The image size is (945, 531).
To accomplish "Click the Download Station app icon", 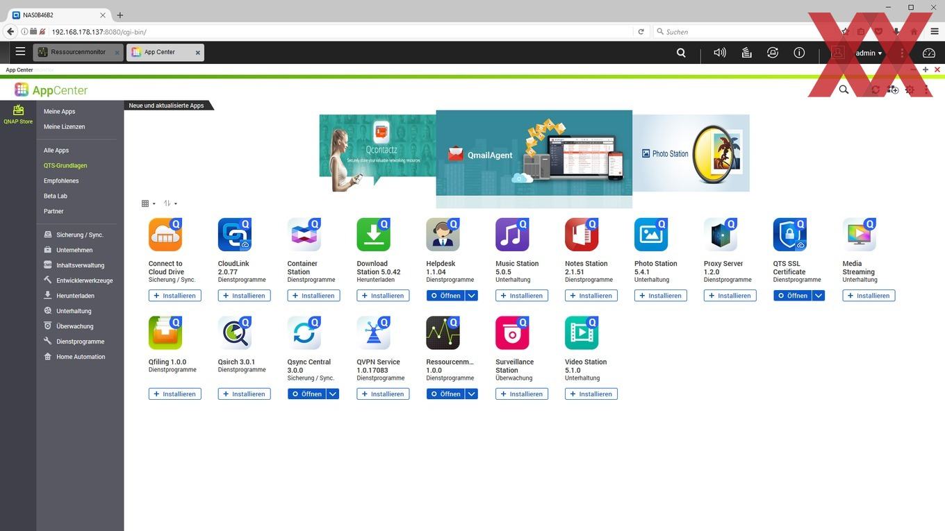I will (x=374, y=235).
